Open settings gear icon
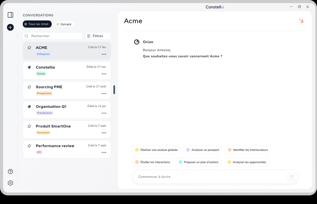317x204 pixels. click(10, 183)
